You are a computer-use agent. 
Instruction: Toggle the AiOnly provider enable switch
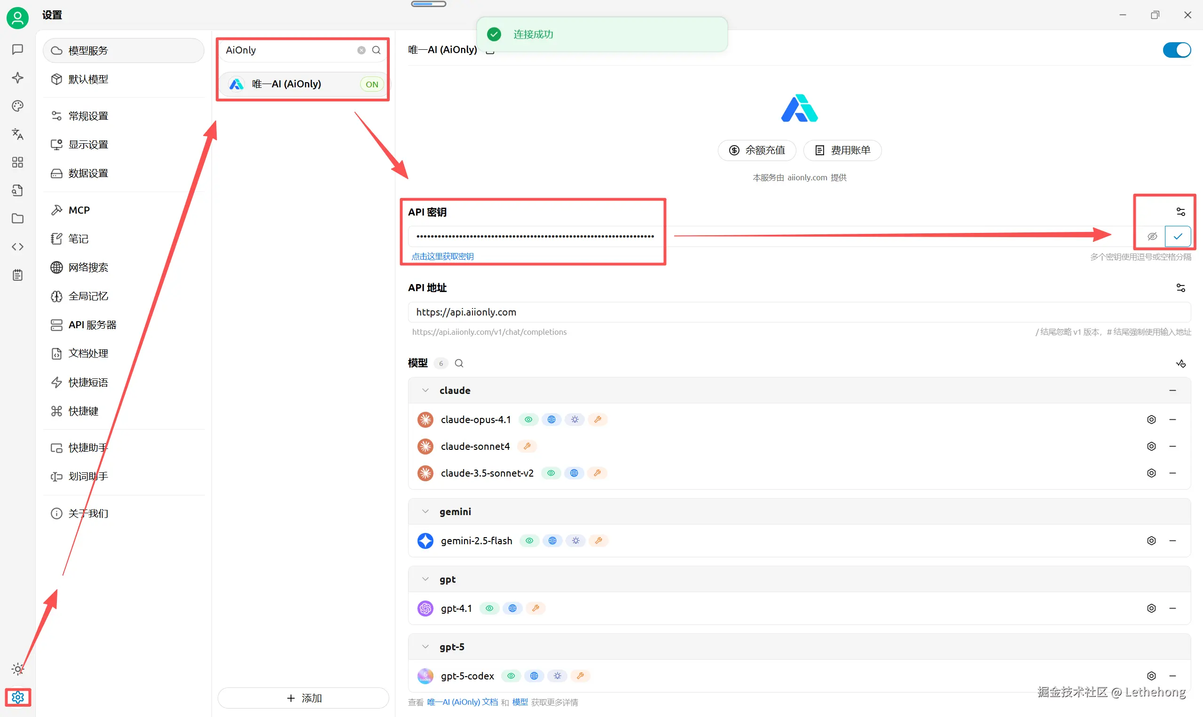[1176, 50]
